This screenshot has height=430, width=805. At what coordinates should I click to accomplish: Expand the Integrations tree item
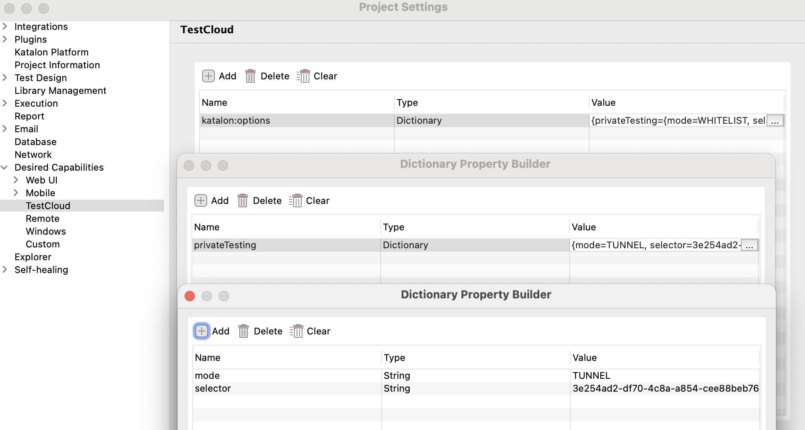point(5,26)
